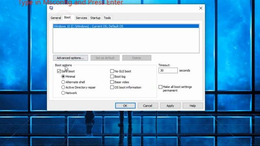Open Help for System Configuration
The image size is (260, 146).
pos(193,105)
